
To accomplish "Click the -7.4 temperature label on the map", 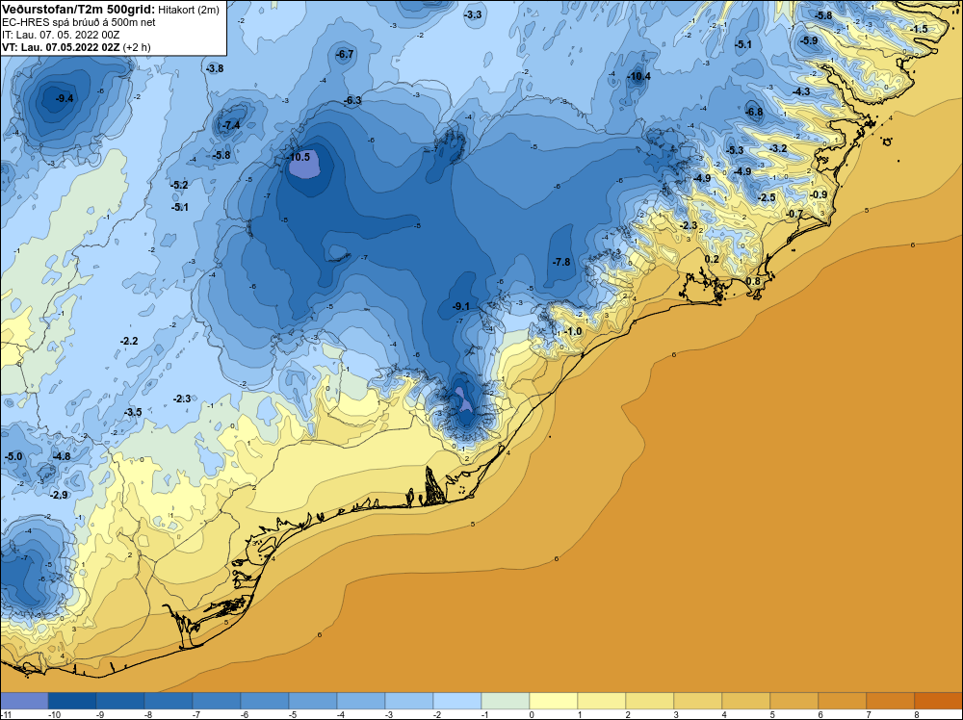I will point(231,125).
